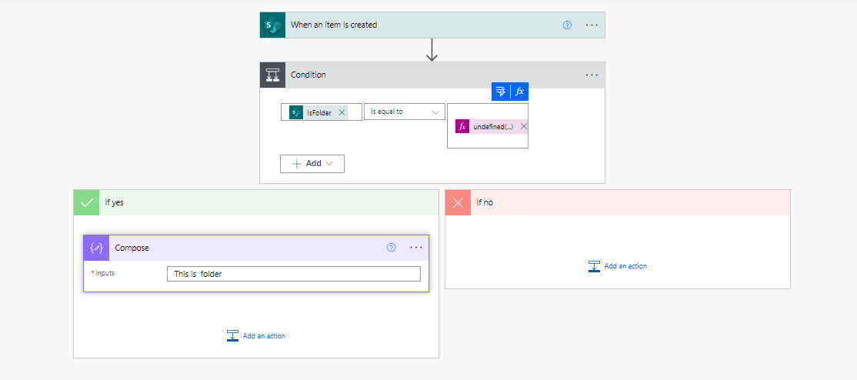The image size is (857, 380).
Task: Open the trigger's ellipsis menu
Action: 592,25
